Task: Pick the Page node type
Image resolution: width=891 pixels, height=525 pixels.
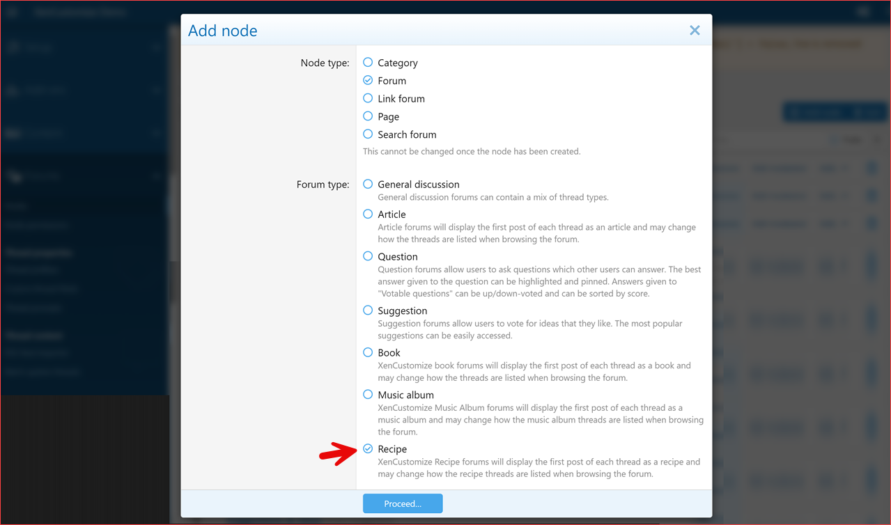Action: point(368,117)
